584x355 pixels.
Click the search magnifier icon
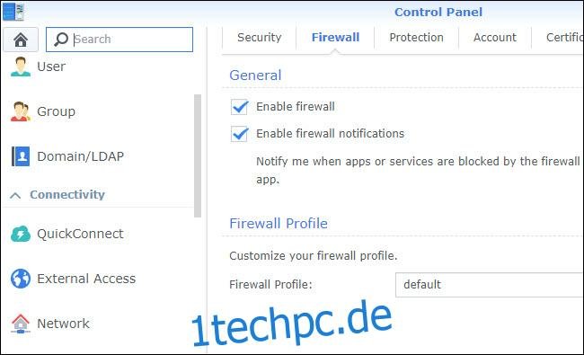61,40
